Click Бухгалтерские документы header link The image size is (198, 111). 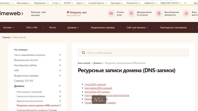tap(172, 14)
